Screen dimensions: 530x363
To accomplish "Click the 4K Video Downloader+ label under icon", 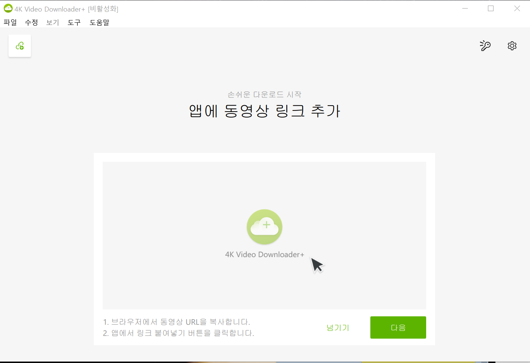I will pyautogui.click(x=265, y=254).
